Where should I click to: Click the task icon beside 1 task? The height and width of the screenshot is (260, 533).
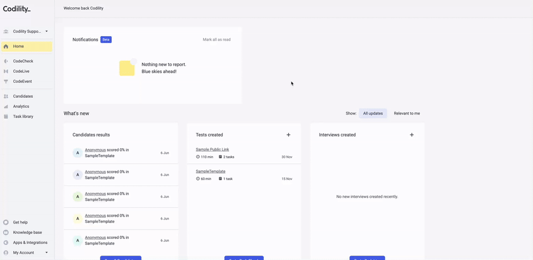click(220, 179)
